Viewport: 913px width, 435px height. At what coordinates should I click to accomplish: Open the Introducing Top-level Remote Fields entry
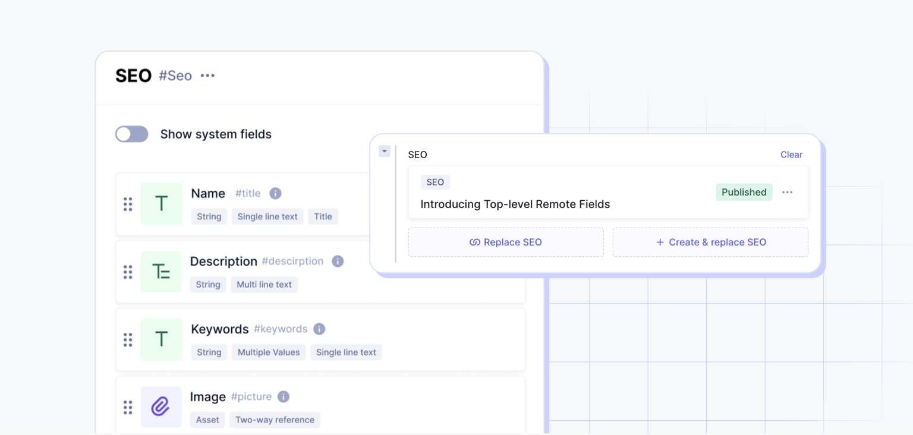(x=515, y=204)
